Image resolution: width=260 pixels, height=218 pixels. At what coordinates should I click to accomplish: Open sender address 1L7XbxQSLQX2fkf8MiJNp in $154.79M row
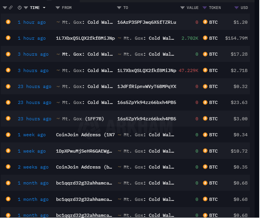point(86,38)
